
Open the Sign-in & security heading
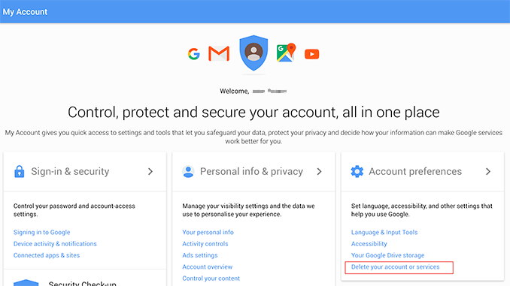pos(70,171)
